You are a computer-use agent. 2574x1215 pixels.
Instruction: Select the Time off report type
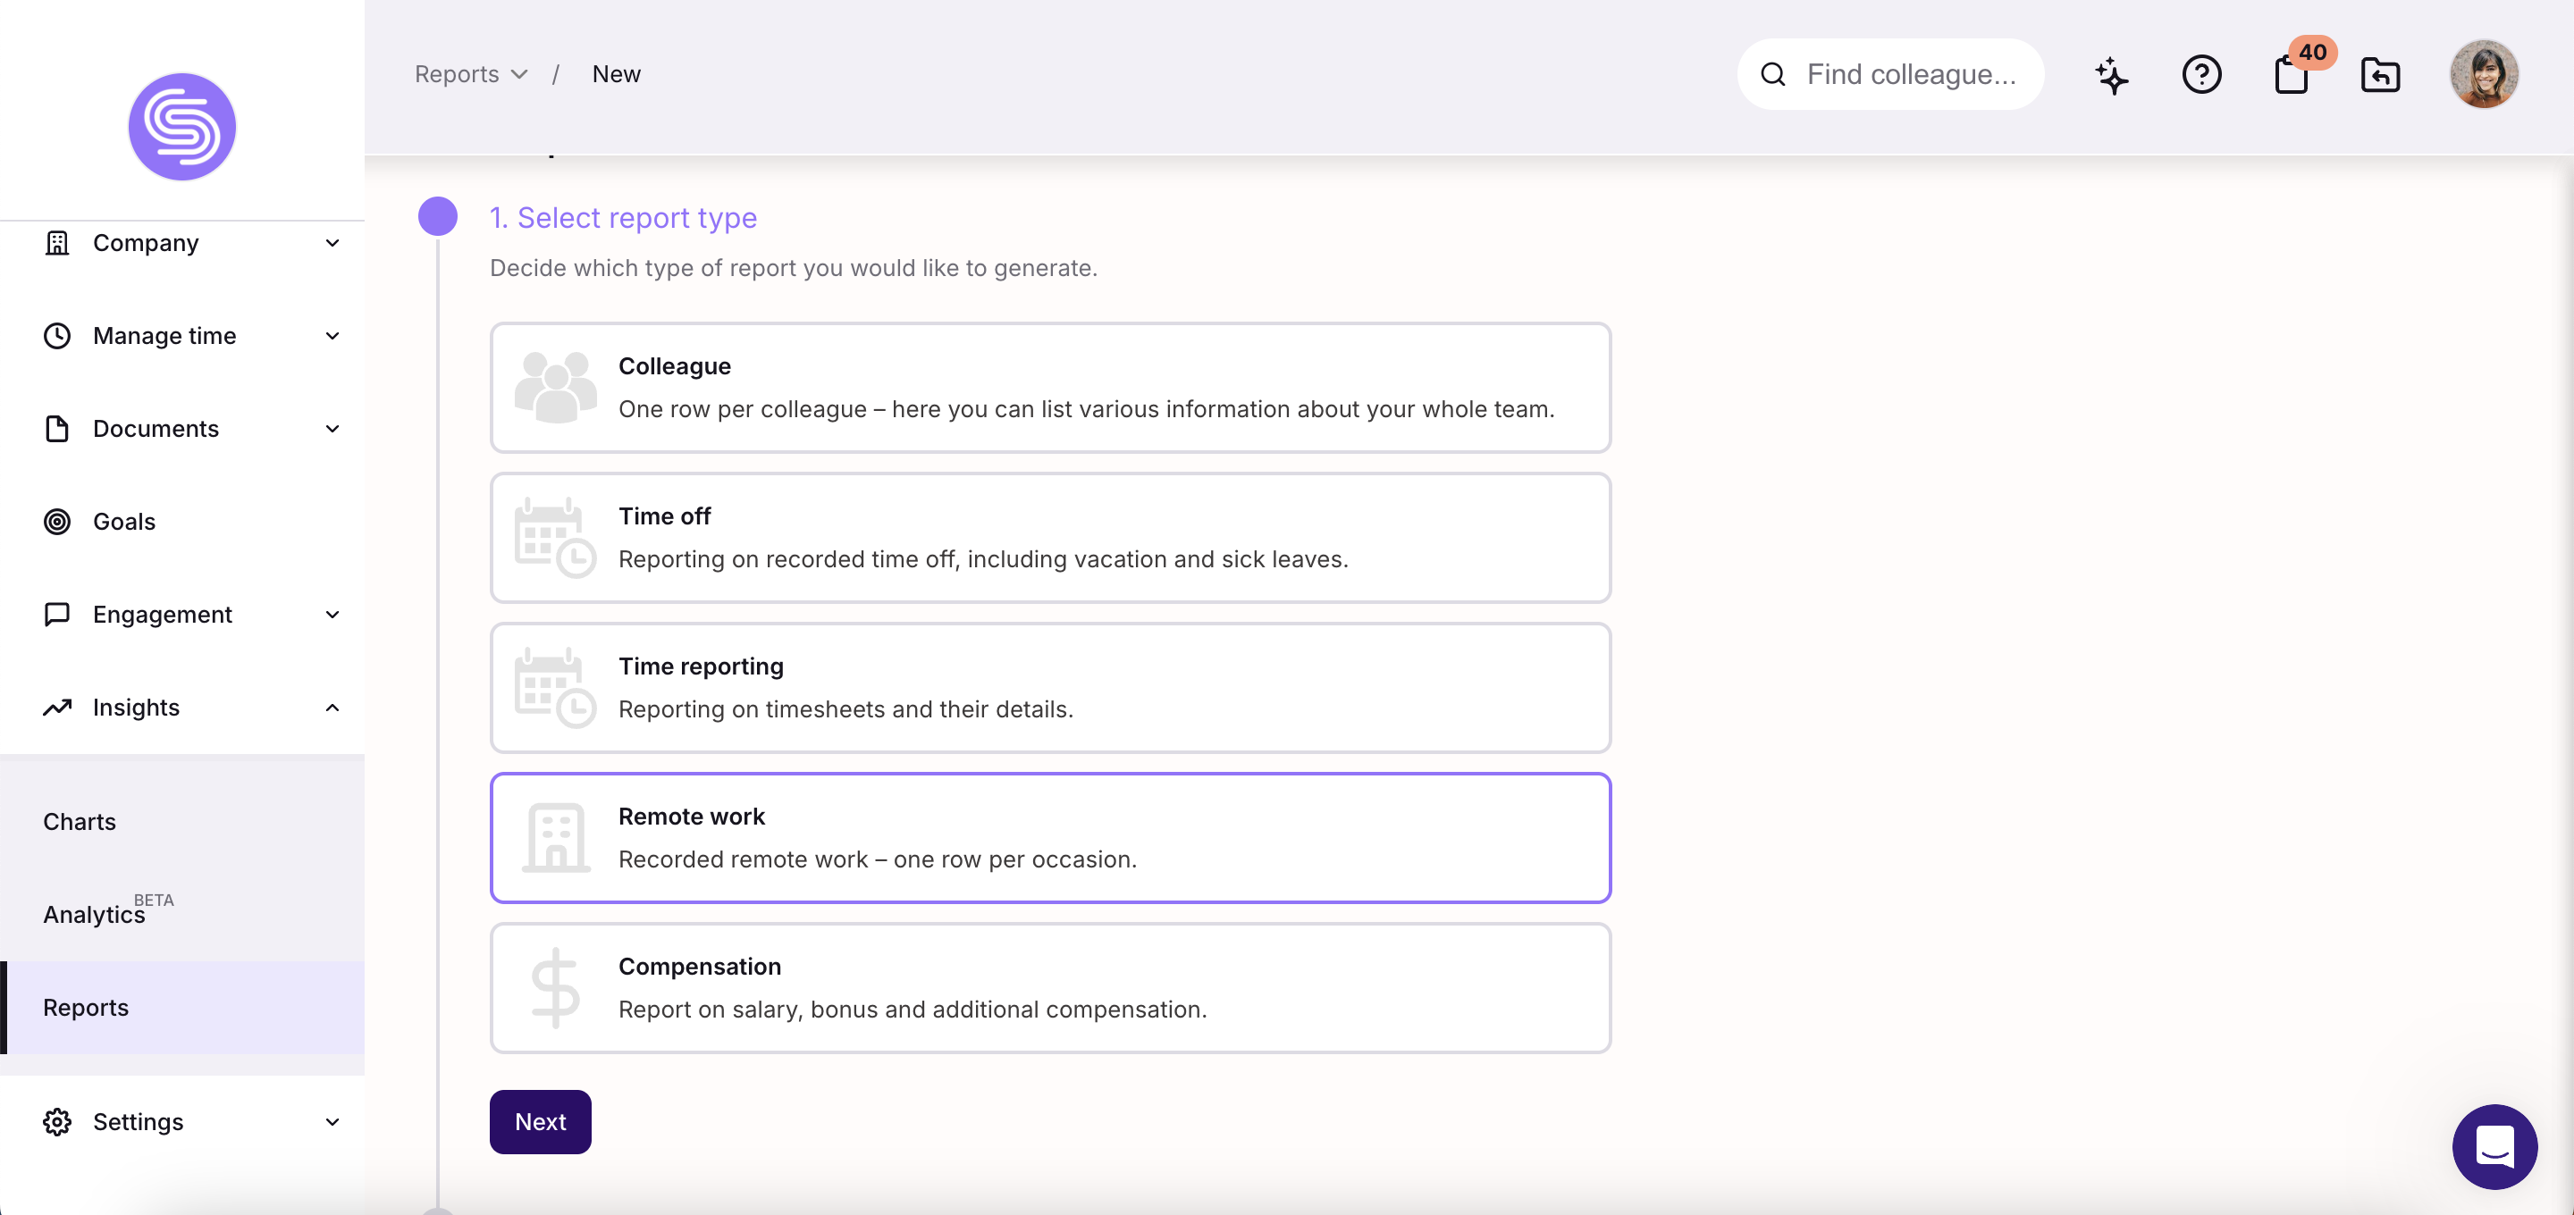1050,538
